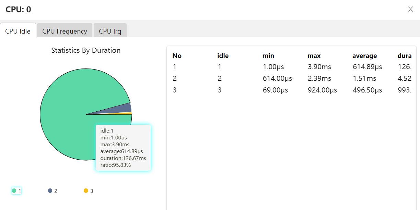Toggle legend item 2 blue dot
This screenshot has height=210, width=420.
pyautogui.click(x=50, y=191)
